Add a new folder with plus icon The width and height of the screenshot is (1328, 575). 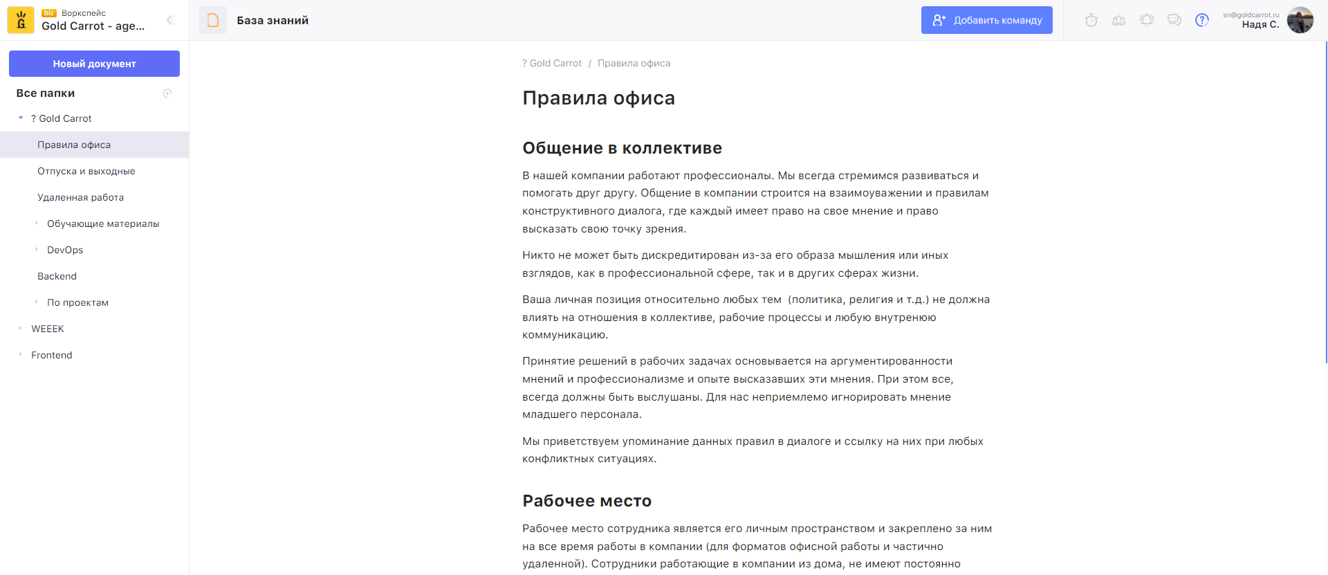[167, 93]
